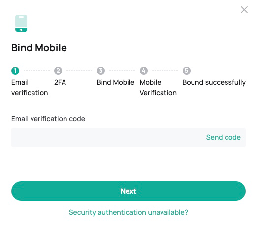Click dashed connector between steps 1 and 2

click(x=36, y=71)
